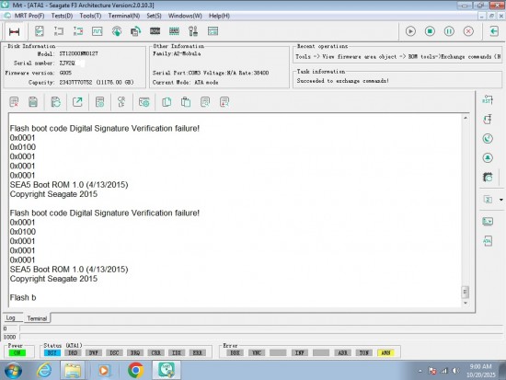Click the Model value in Disk Information
The image size is (506, 380).
pos(78,53)
